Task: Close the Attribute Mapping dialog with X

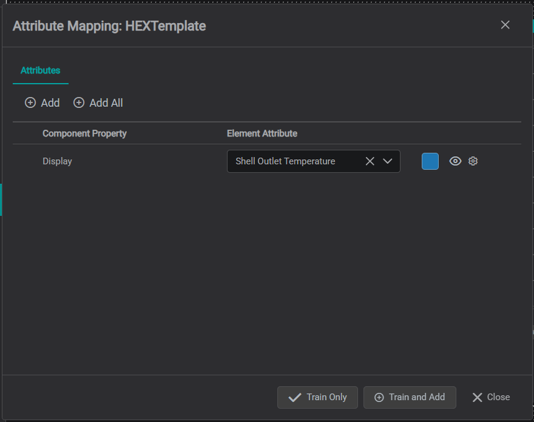Action: click(x=505, y=25)
